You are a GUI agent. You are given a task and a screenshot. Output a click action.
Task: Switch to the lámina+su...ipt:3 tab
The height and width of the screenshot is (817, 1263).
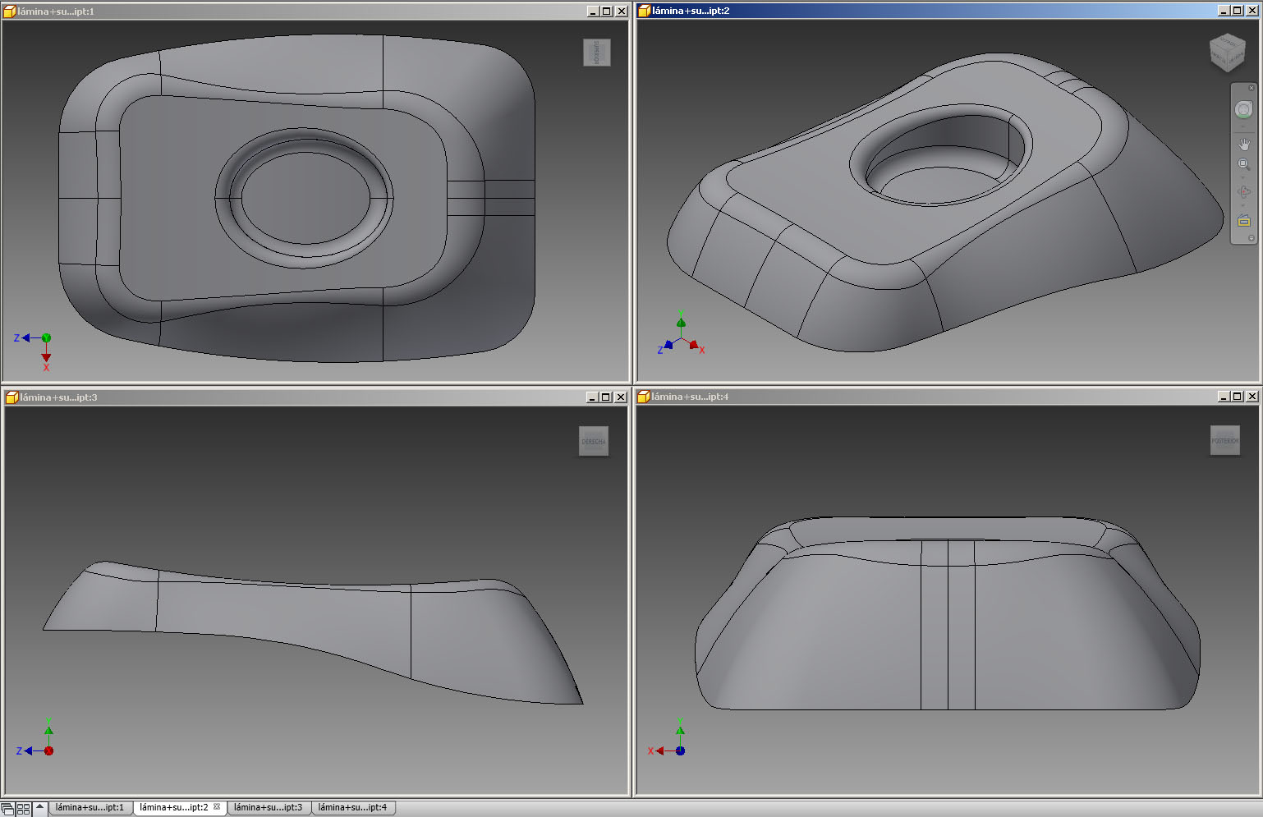point(268,808)
